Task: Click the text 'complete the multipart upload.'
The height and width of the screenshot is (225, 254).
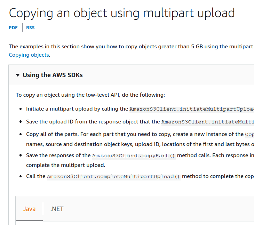Action: [x=66, y=165]
